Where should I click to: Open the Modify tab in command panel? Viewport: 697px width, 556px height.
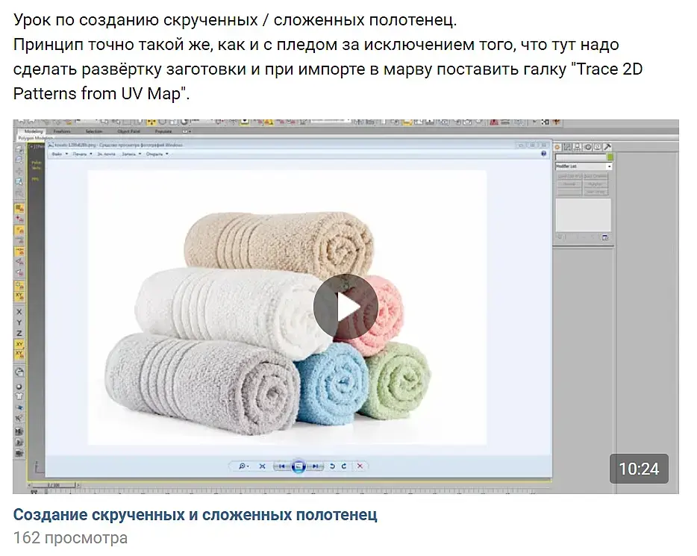(x=568, y=147)
